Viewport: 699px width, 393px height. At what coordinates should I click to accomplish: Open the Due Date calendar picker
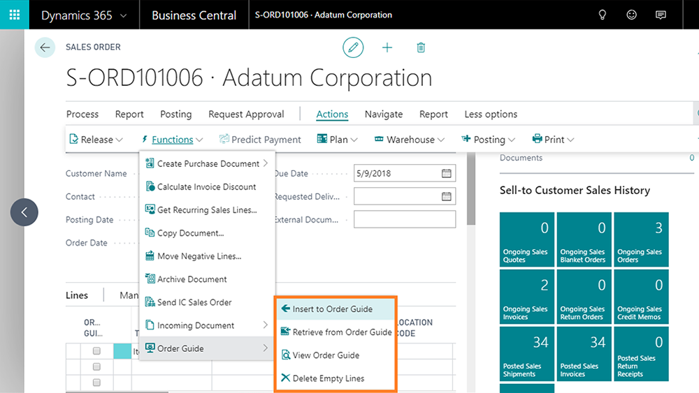(446, 173)
